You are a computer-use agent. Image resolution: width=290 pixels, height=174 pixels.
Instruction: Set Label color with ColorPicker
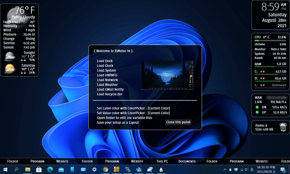pos(134,108)
